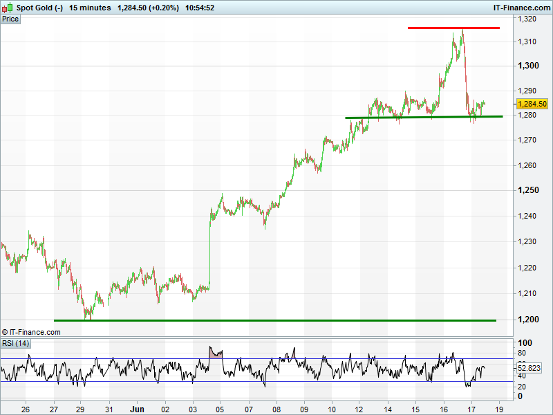Click the 12 date label on time axis
This screenshot has height=415, width=553.
[359, 409]
